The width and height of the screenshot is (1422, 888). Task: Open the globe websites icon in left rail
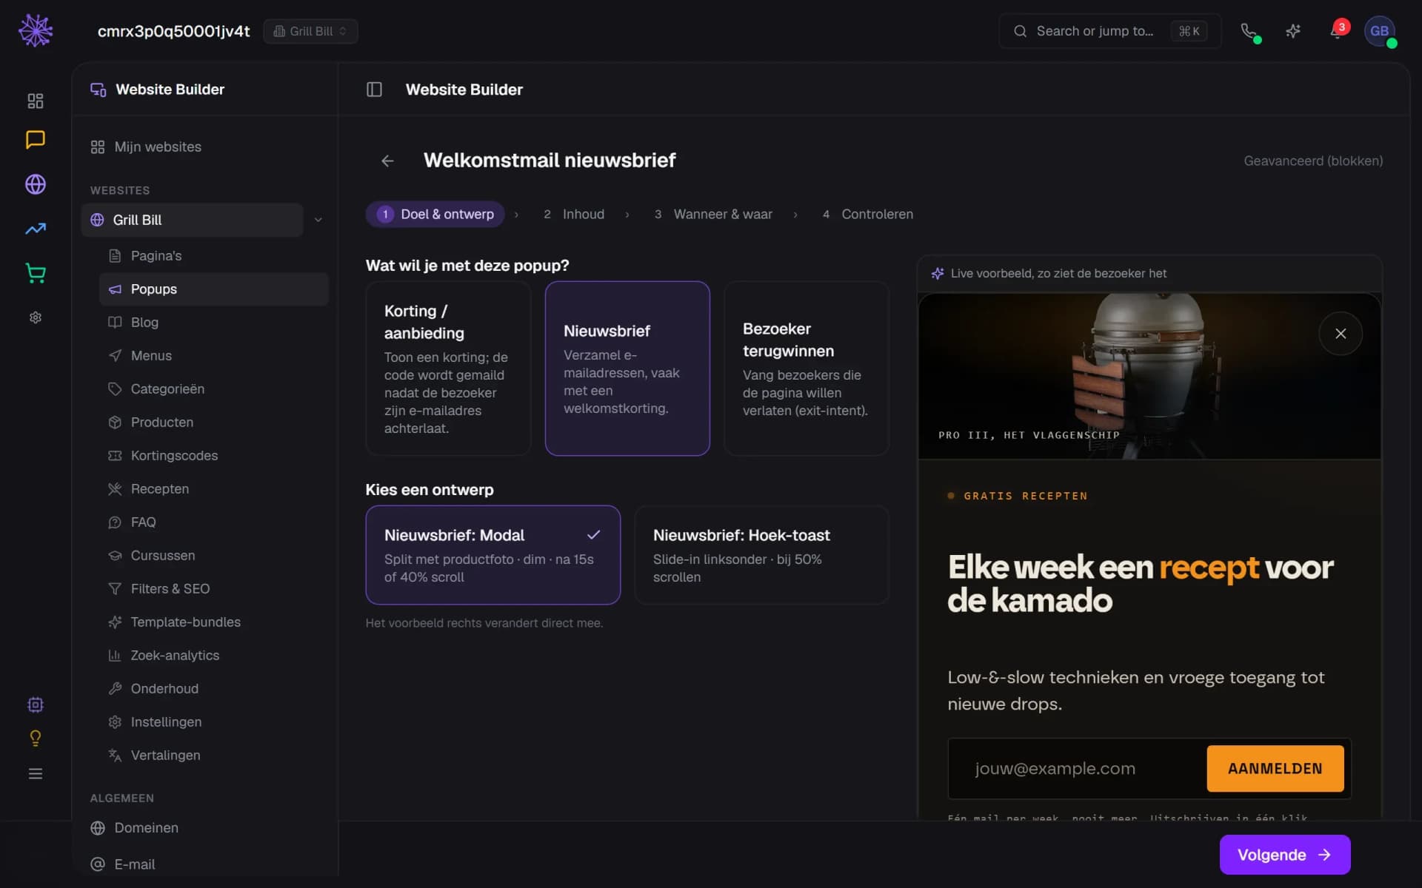(x=36, y=184)
